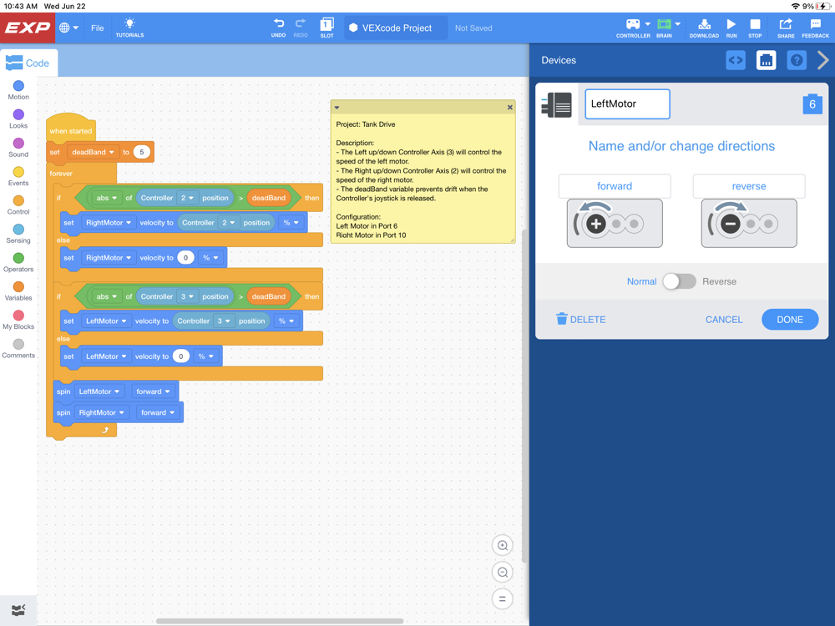The width and height of the screenshot is (835, 626).
Task: Open the Control block category
Action: [x=18, y=205]
